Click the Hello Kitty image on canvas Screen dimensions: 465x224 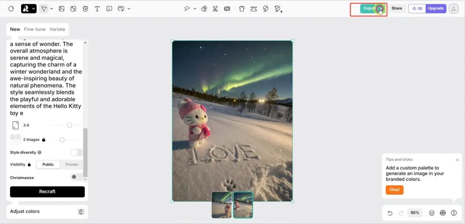click(232, 121)
